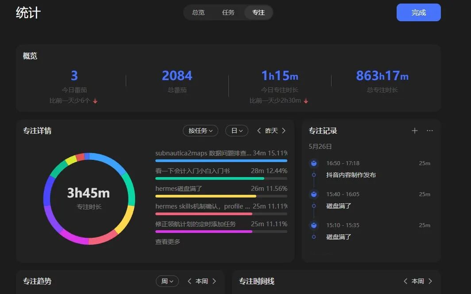Image resolution: width=471 pixels, height=294 pixels.
Task: Click the 查看更多 link
Action: [168, 241]
